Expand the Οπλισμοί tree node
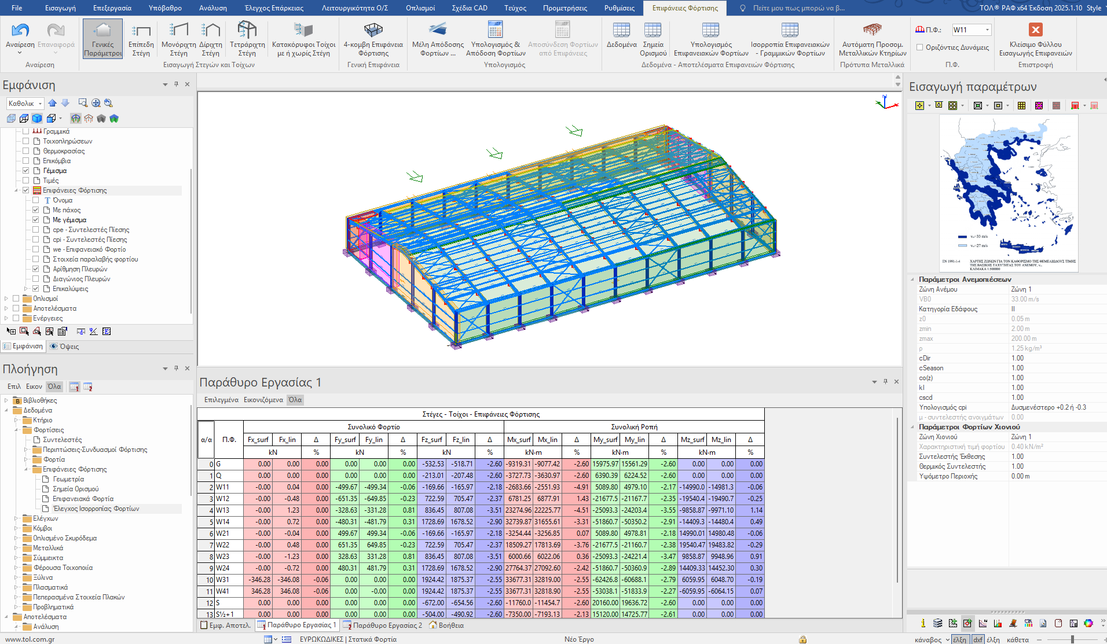 (x=6, y=299)
